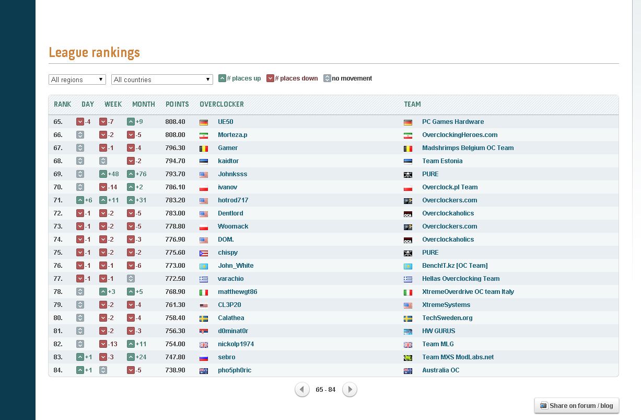The width and height of the screenshot is (641, 420).
Task: Open overclocker profile Woomack
Action: coord(233,226)
